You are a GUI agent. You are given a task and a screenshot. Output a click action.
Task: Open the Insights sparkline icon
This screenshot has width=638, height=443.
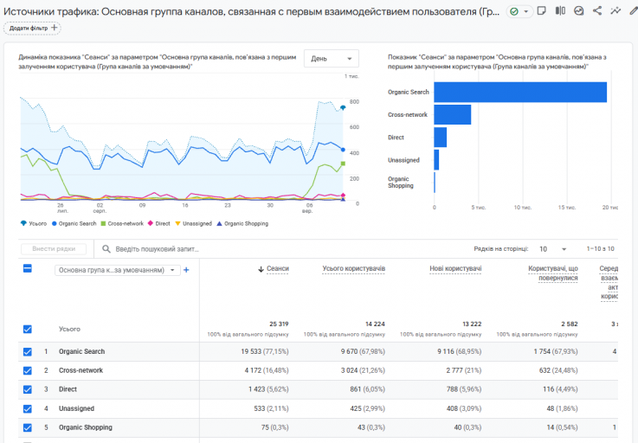(x=615, y=11)
